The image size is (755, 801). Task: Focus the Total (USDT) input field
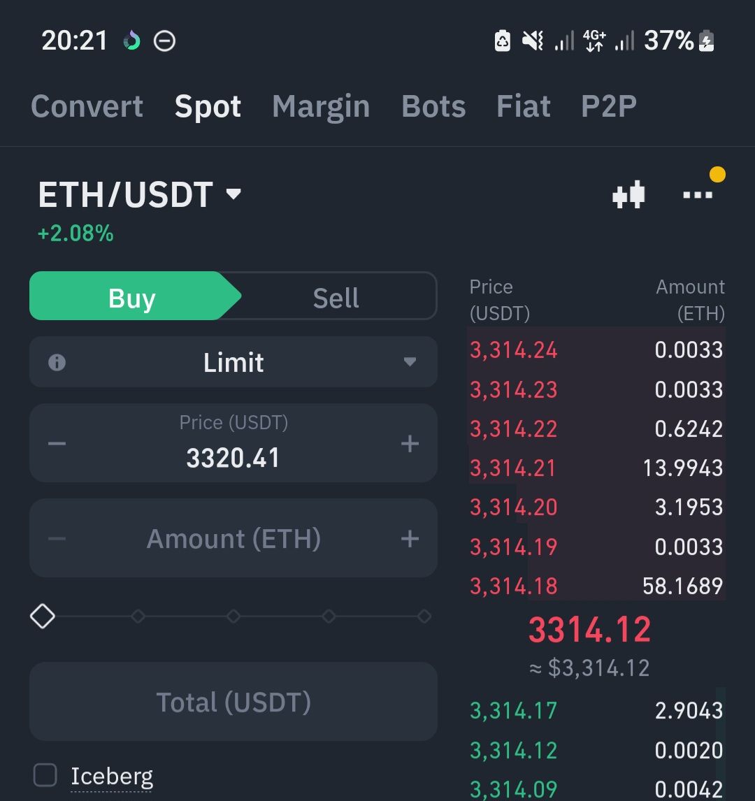coord(233,702)
